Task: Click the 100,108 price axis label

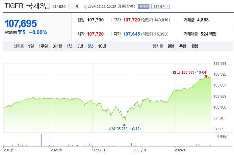Action: click(x=220, y=107)
